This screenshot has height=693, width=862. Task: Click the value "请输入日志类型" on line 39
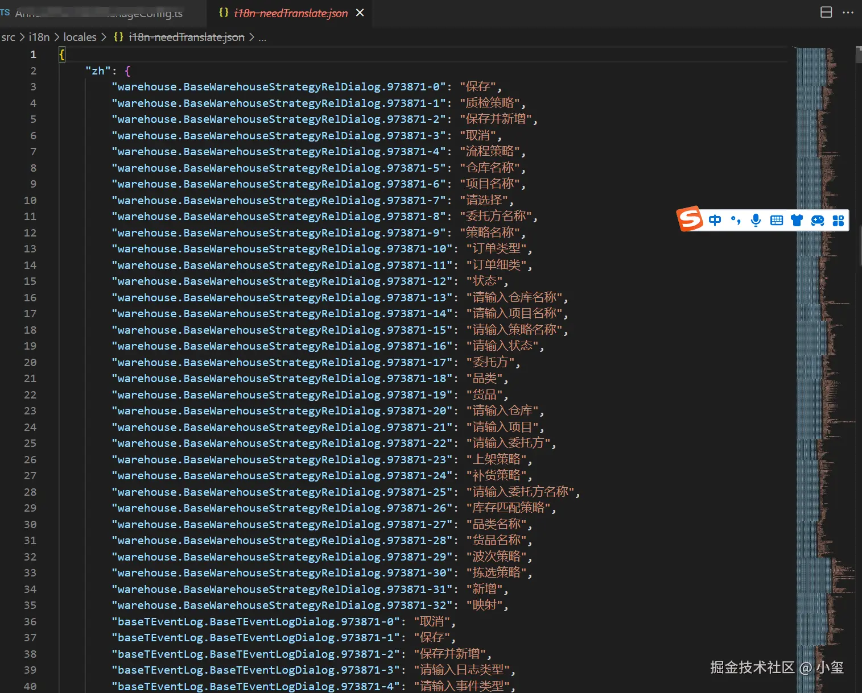[462, 670]
